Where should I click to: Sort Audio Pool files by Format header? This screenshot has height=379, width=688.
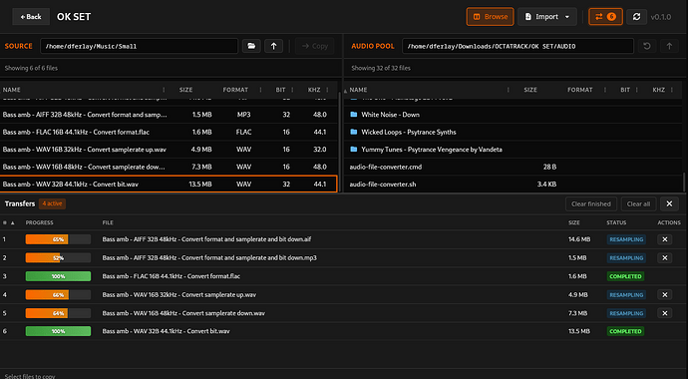click(x=579, y=90)
